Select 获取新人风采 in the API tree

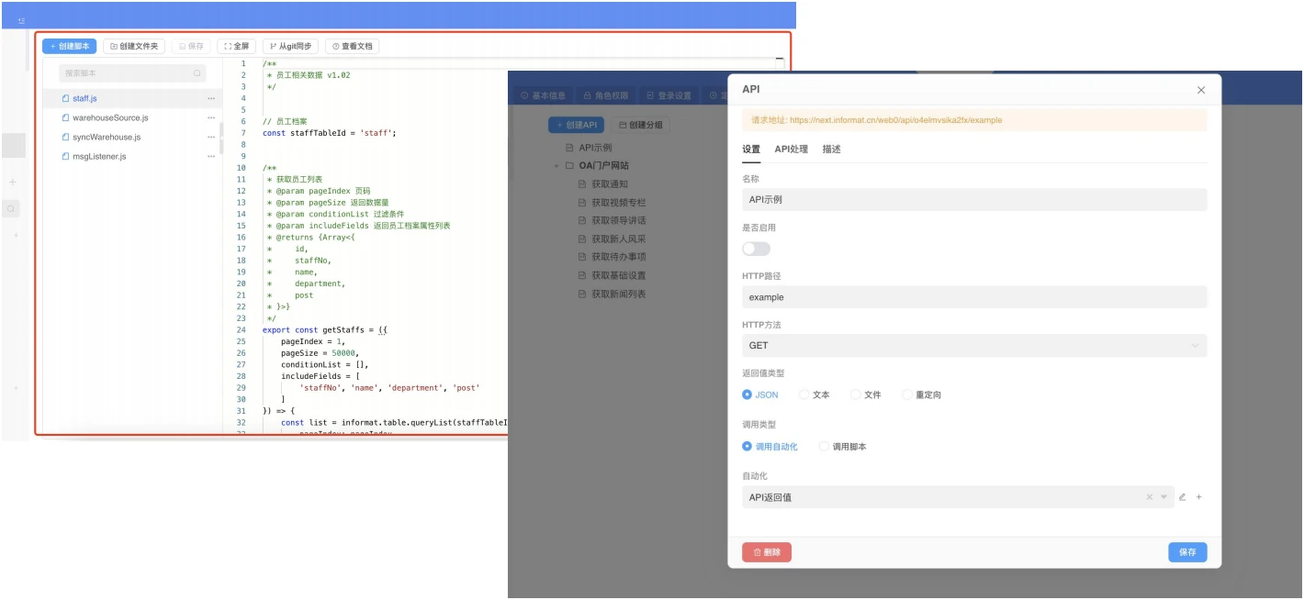pyautogui.click(x=618, y=239)
